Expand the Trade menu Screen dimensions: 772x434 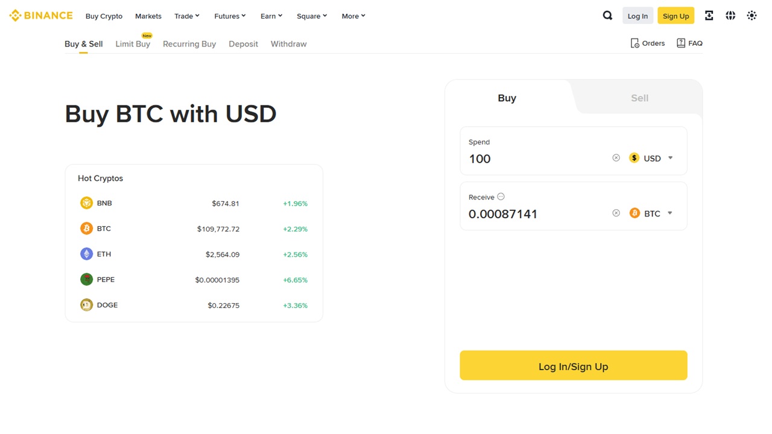187,16
